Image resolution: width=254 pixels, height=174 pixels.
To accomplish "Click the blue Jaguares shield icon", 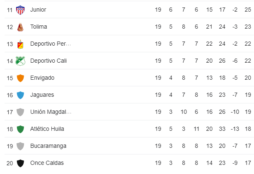I will tap(20, 95).
